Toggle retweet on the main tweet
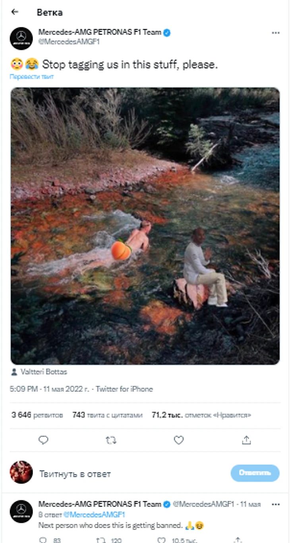The height and width of the screenshot is (543, 290). (x=111, y=440)
